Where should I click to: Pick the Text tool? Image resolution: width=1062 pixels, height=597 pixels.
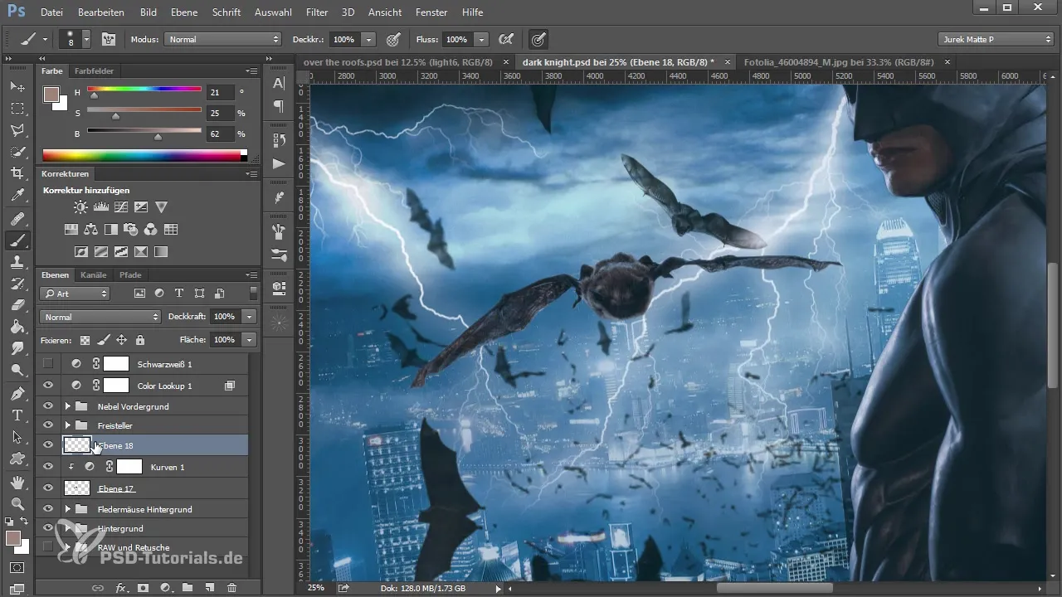point(17,415)
